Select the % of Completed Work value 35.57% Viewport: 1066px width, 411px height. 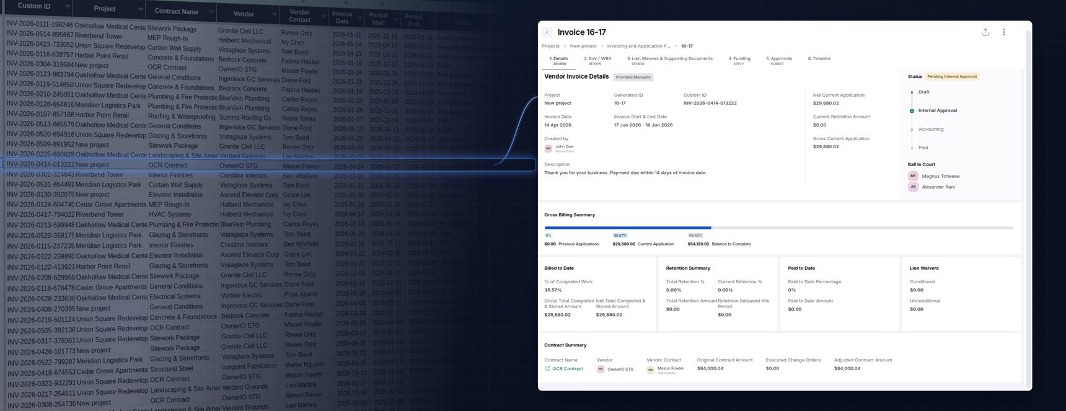pos(553,290)
